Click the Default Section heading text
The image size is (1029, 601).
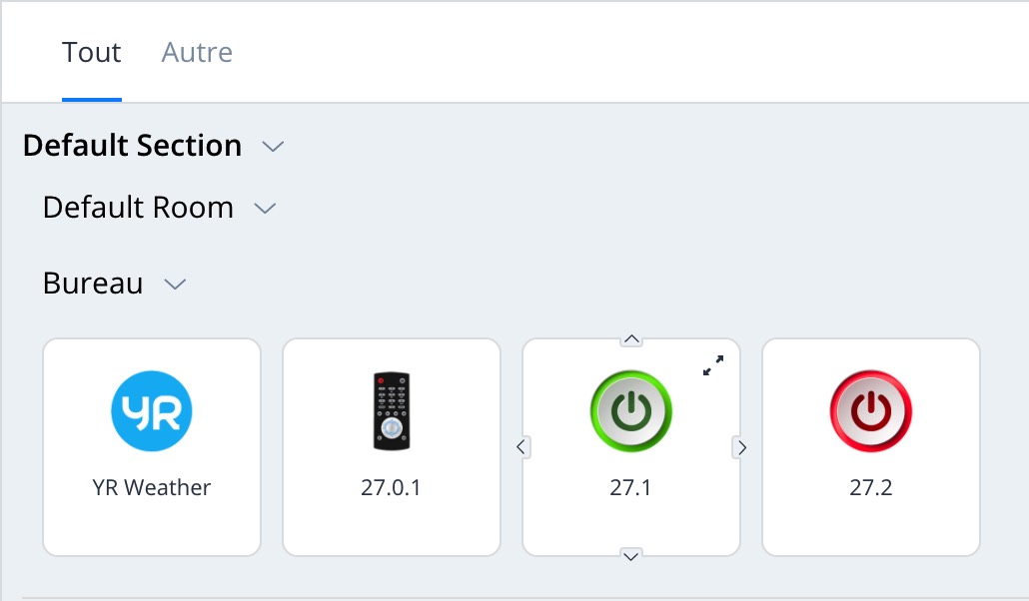click(x=132, y=146)
